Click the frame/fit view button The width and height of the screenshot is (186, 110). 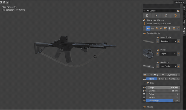pos(147,16)
